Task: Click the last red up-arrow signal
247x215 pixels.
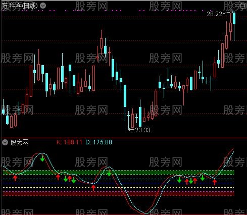Action: point(215,182)
